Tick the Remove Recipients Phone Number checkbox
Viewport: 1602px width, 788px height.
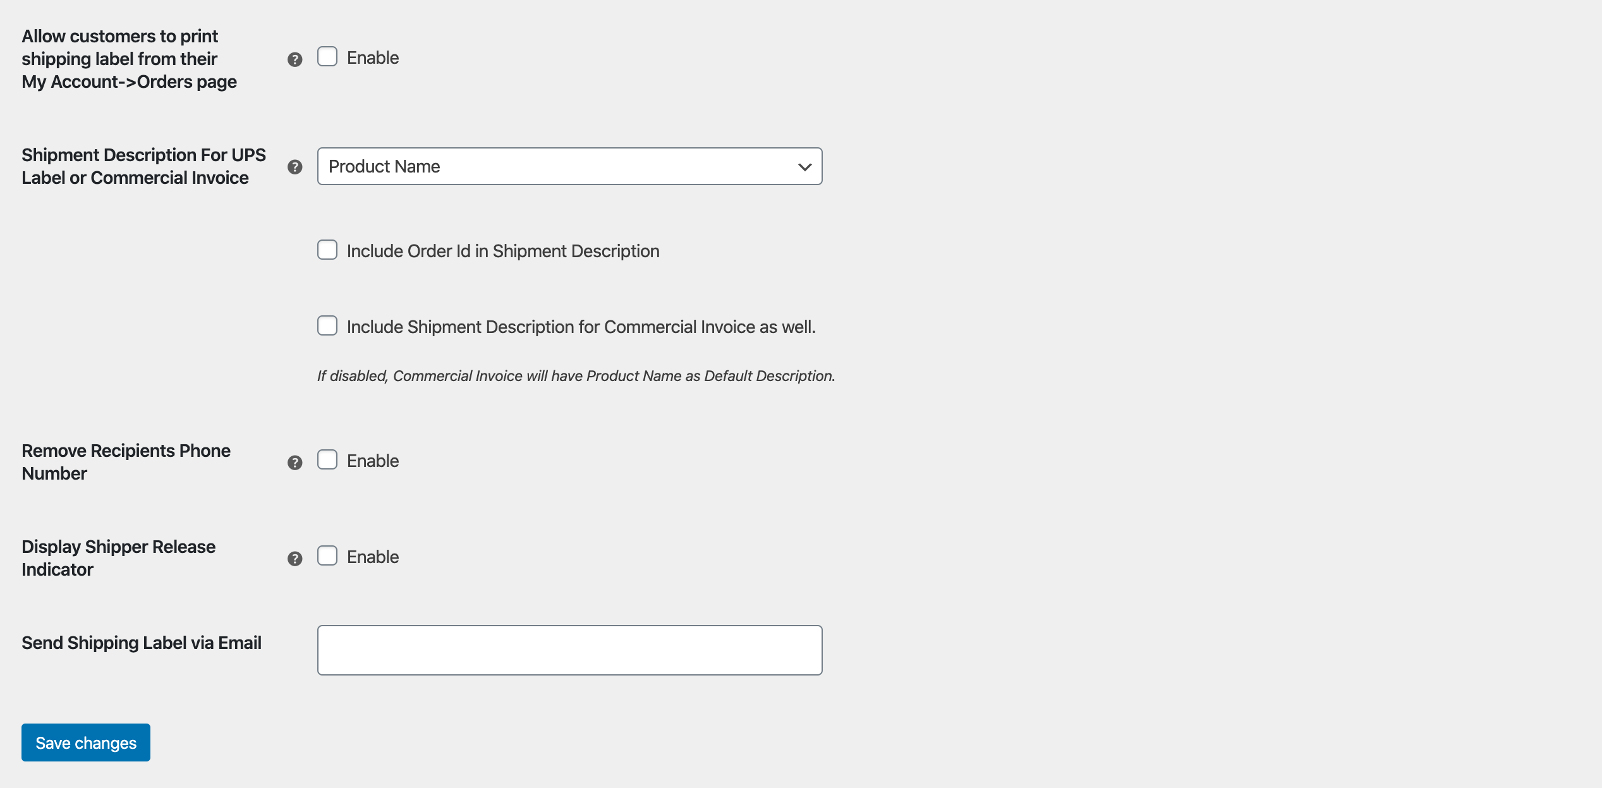[327, 460]
